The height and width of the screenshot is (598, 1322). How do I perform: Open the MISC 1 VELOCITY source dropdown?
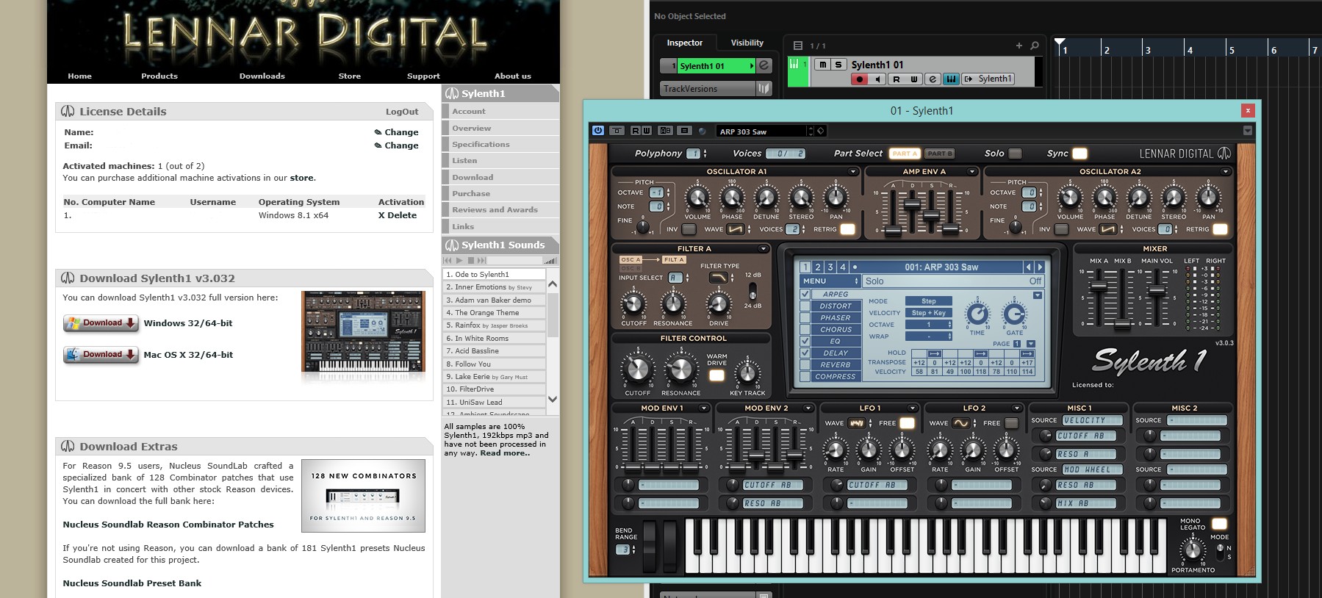point(1093,421)
